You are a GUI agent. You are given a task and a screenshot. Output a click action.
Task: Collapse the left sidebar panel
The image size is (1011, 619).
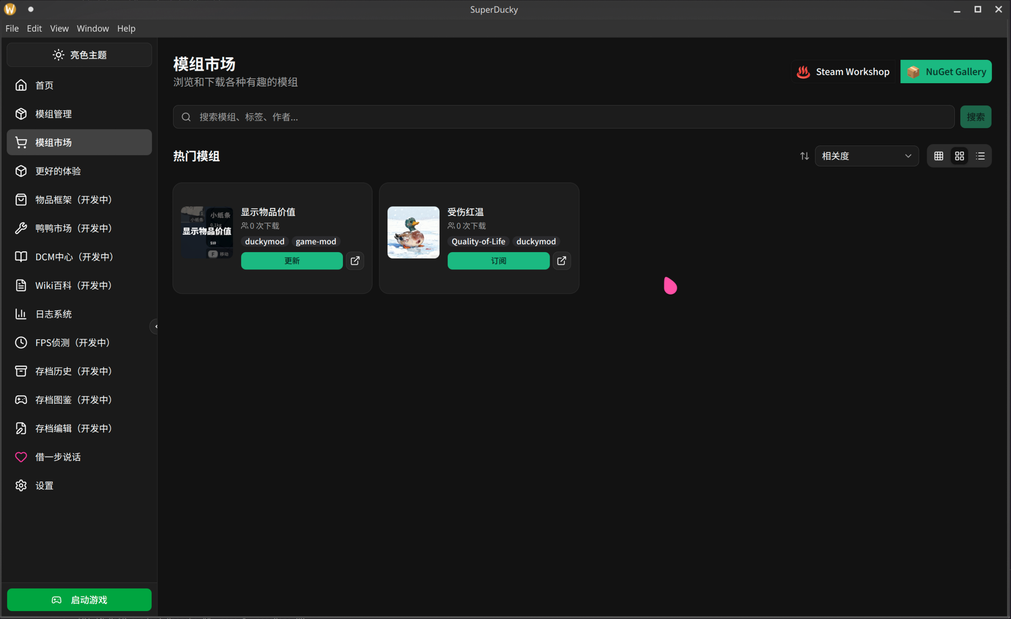[x=156, y=326]
